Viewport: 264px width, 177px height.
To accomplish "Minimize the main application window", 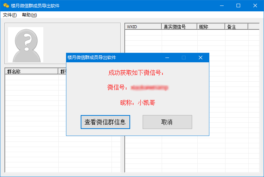I will click(222, 5).
